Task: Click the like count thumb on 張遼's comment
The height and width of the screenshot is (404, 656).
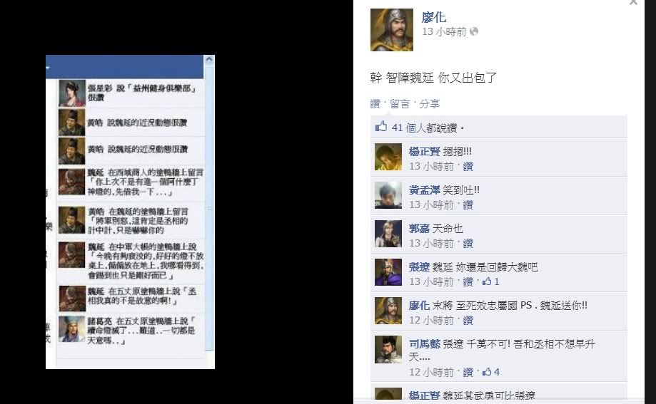Action: (x=487, y=281)
